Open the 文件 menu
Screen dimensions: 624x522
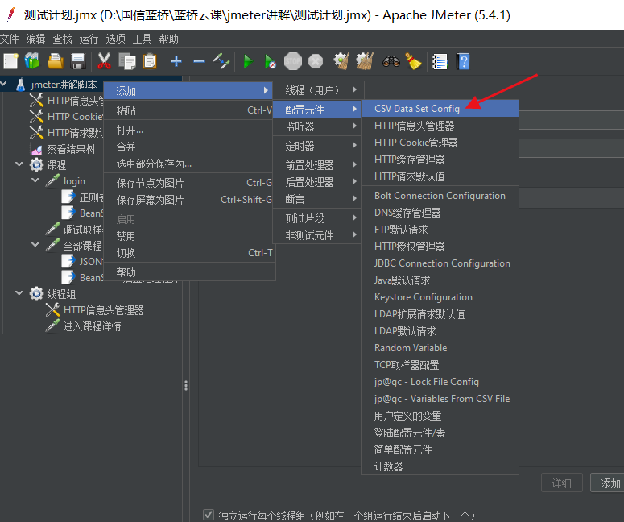tap(9, 39)
